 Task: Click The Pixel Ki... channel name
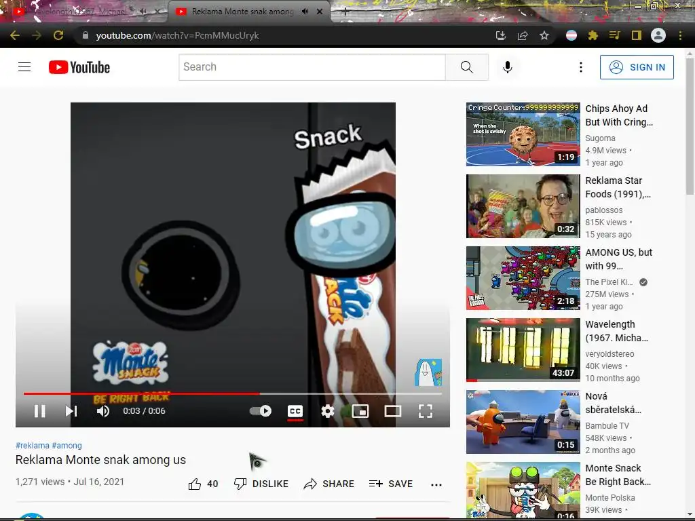tap(609, 282)
